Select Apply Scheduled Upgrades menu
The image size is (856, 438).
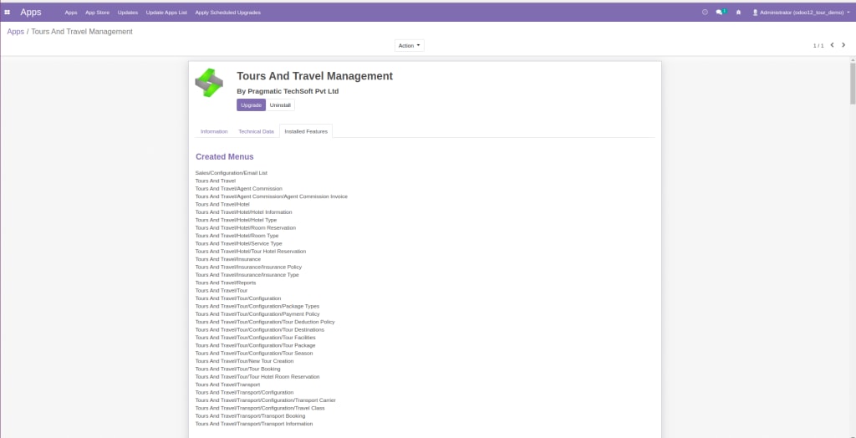tap(227, 12)
